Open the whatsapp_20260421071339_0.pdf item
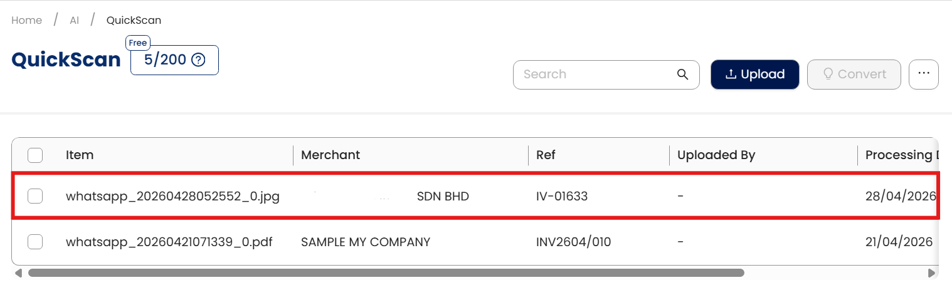The image size is (952, 290). click(x=169, y=242)
